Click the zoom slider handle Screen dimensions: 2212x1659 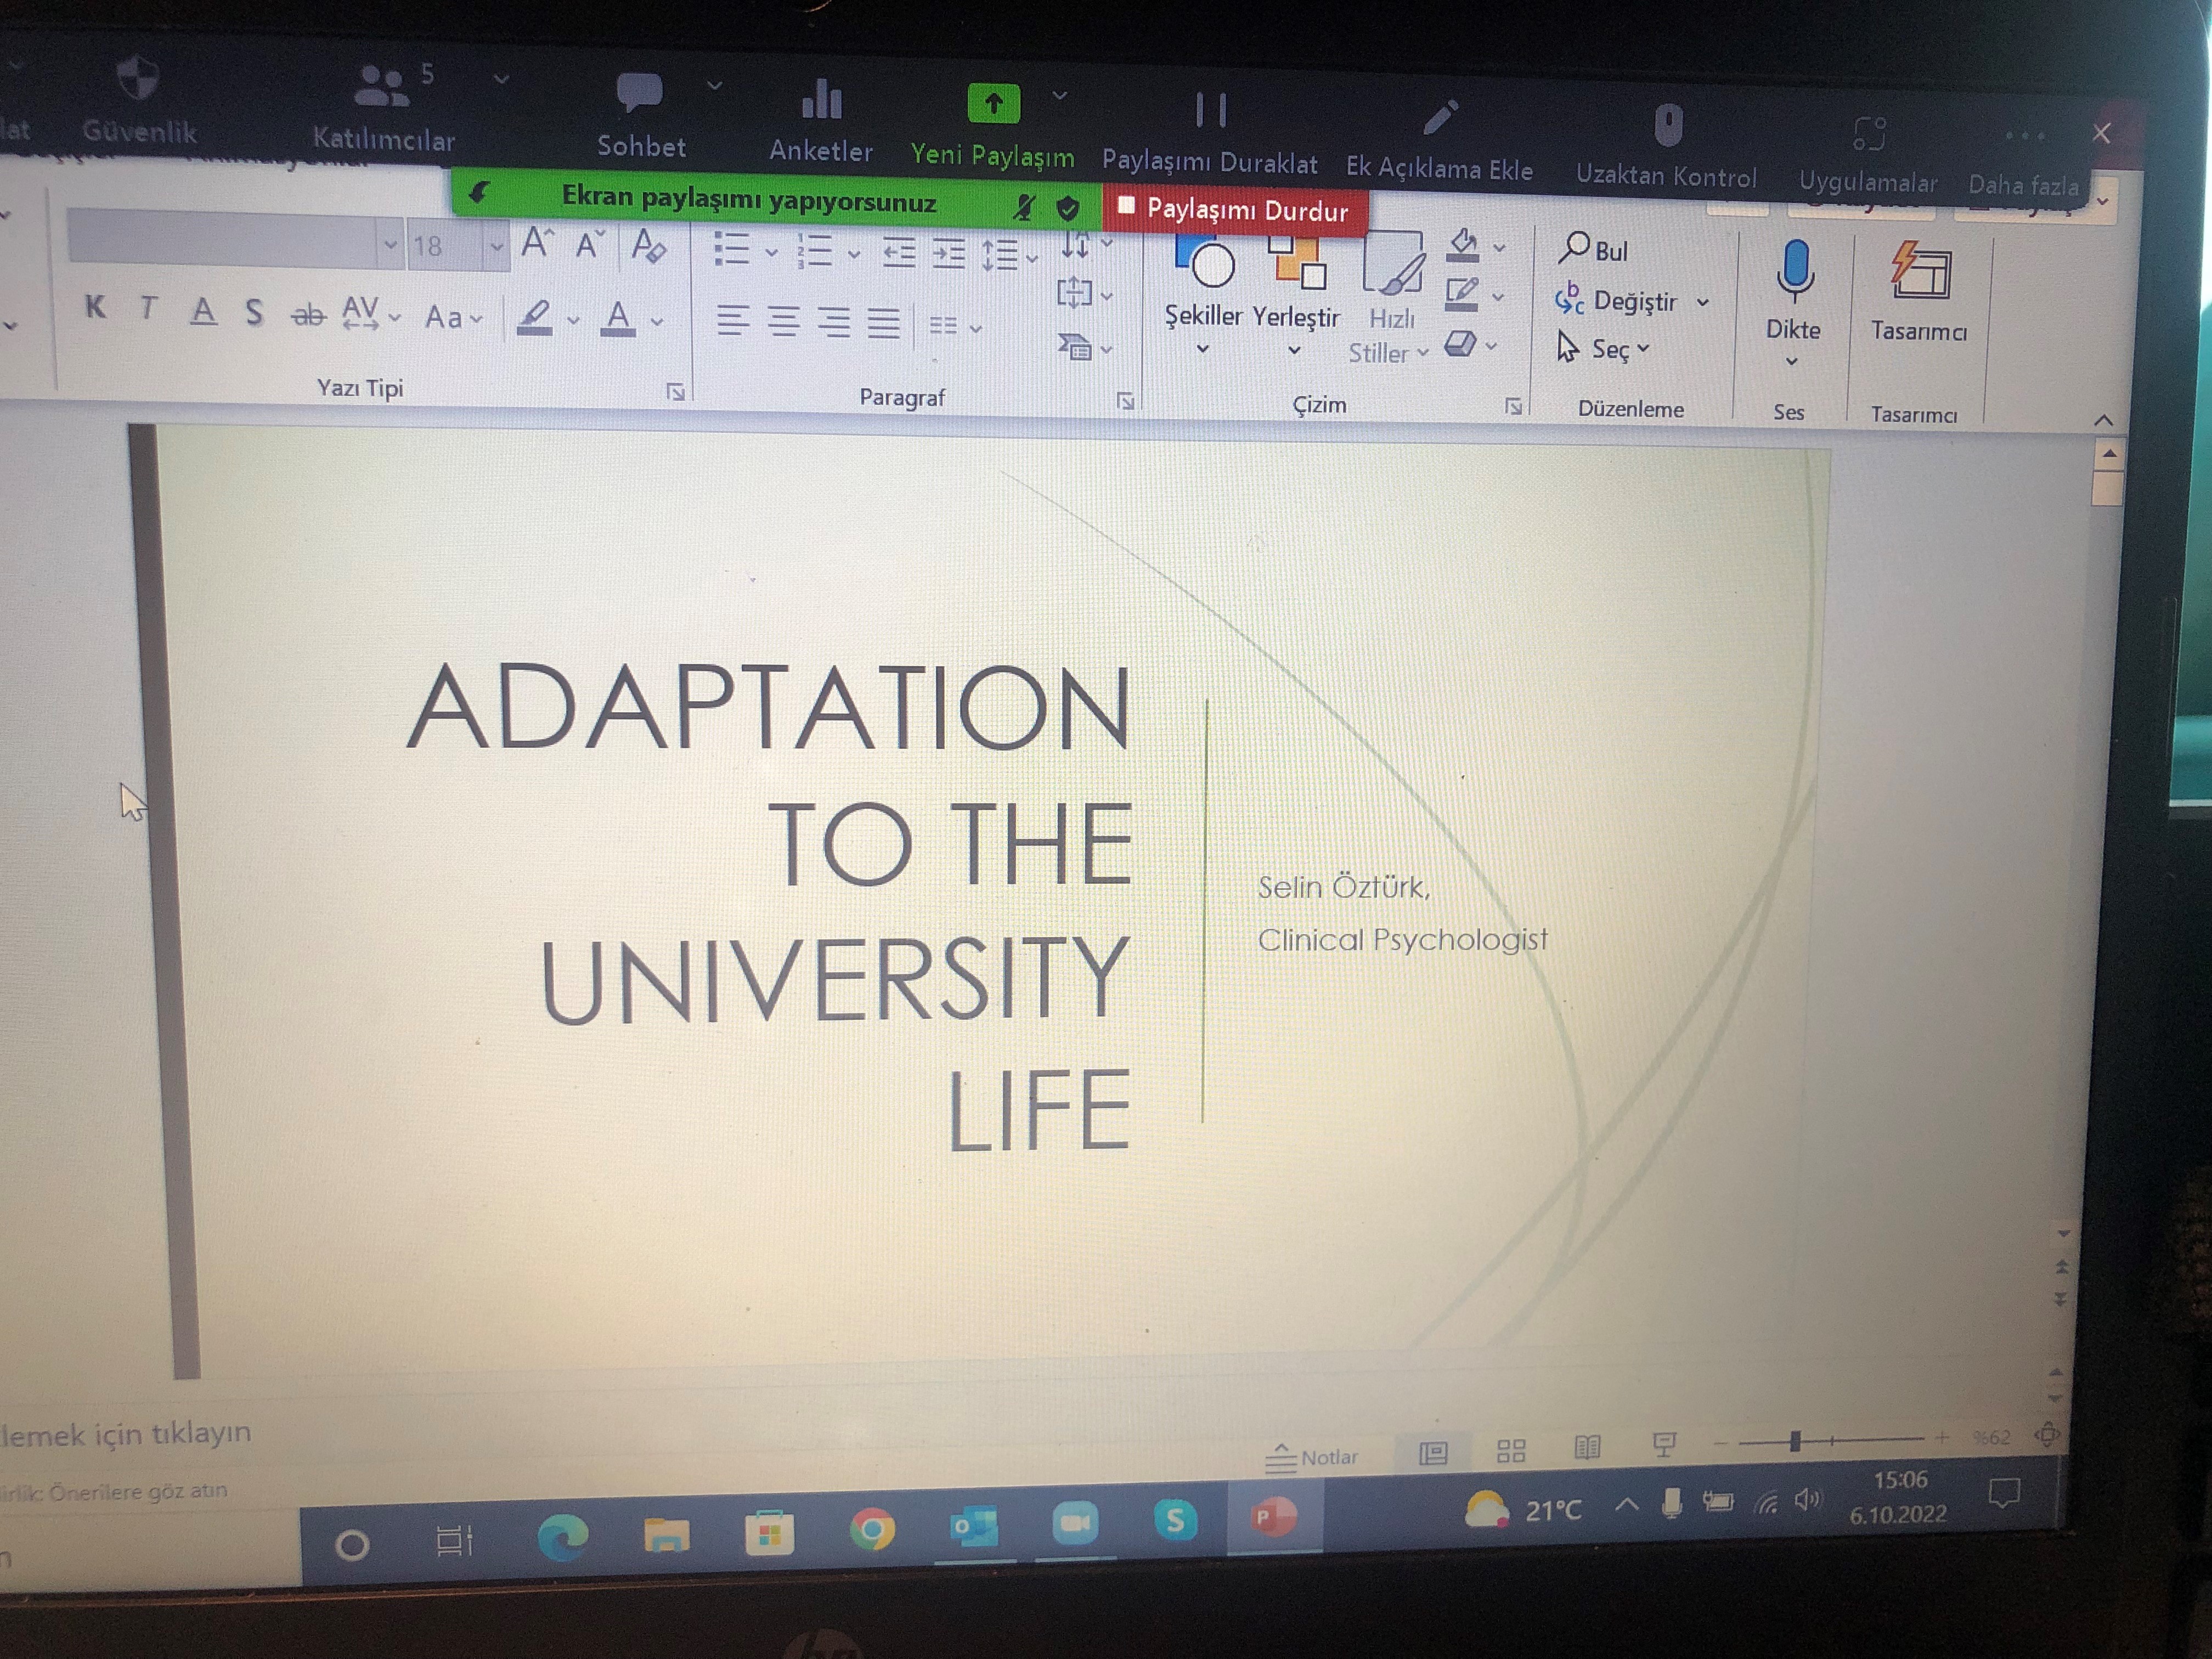pyautogui.click(x=1795, y=1441)
